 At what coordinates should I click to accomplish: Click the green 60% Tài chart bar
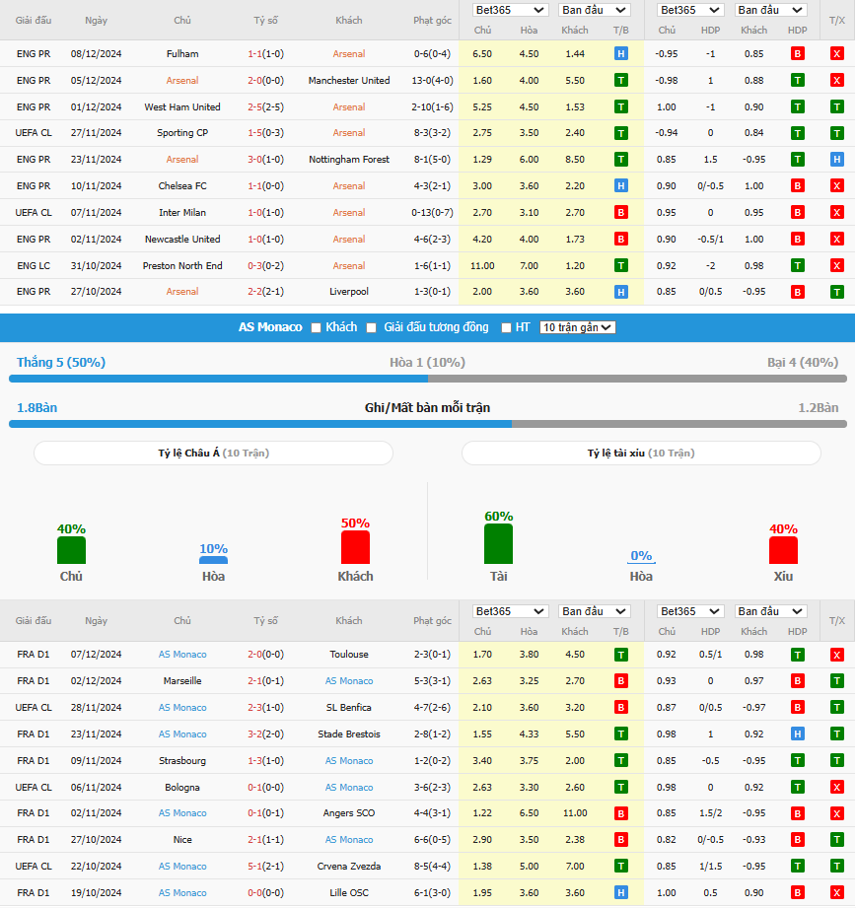coord(499,544)
